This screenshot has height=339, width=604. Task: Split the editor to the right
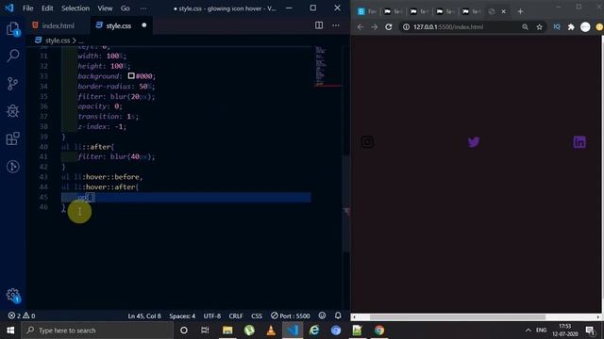(319, 25)
